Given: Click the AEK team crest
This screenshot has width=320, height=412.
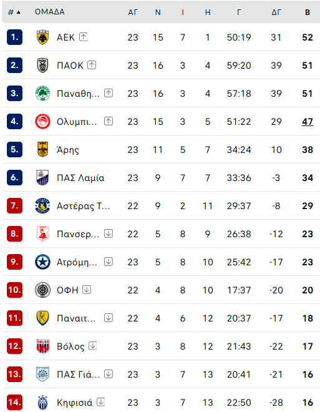Looking at the screenshot, I should coord(42,37).
